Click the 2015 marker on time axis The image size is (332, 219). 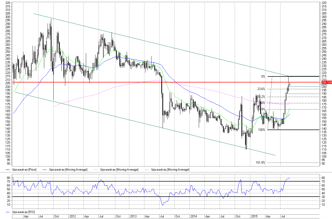(x=254, y=216)
